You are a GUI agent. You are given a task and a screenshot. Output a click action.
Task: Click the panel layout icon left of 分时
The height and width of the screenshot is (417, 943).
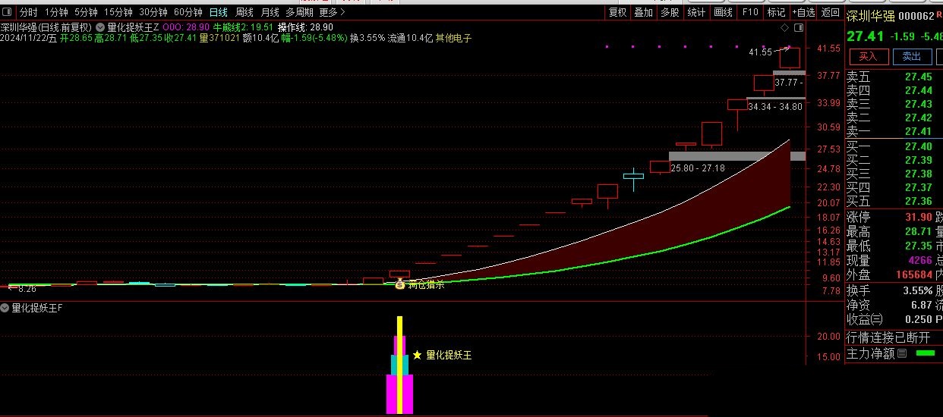point(8,12)
